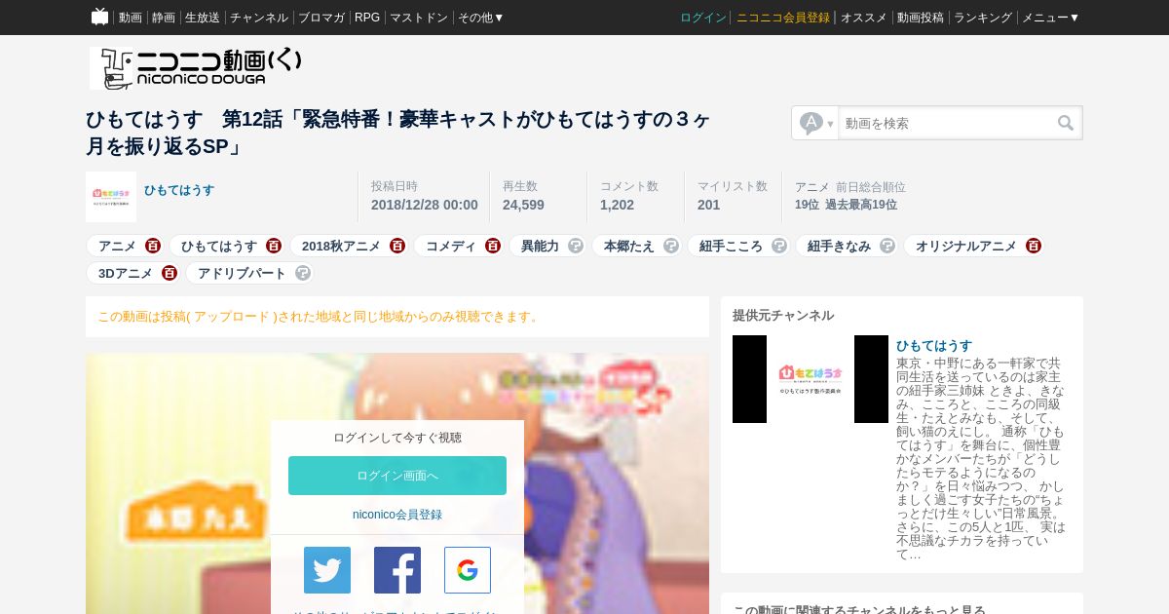The image size is (1169, 614).
Task: Select the 紐手こころ tag
Action: pos(731,246)
